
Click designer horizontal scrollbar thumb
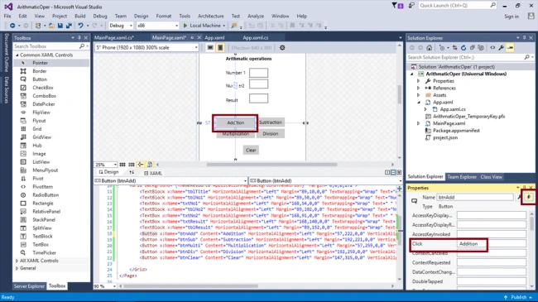coord(271,165)
